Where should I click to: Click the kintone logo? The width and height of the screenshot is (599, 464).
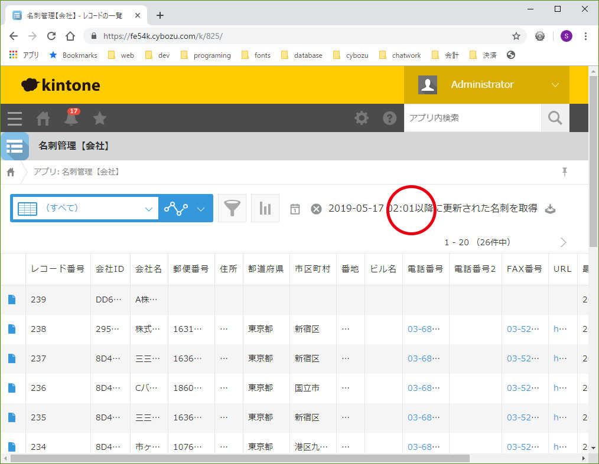click(61, 85)
